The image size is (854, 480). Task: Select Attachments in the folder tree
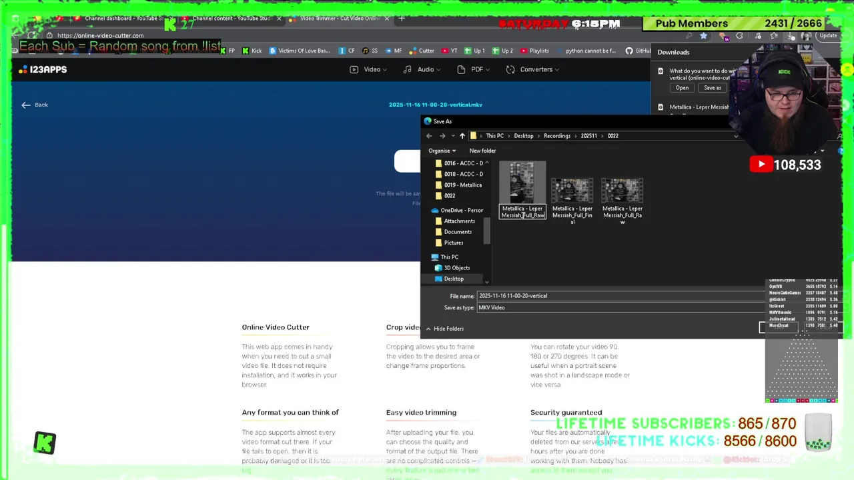(455, 221)
